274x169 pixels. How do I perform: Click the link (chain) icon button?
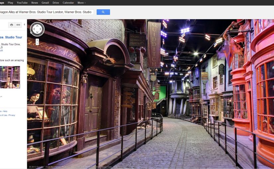pos(18,25)
